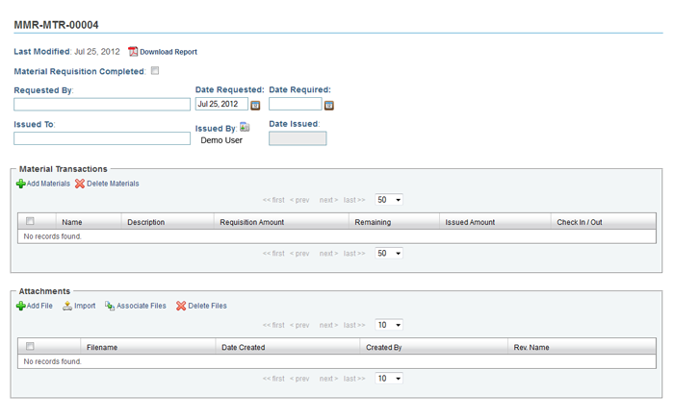Viewport: 674px width, 419px height.
Task: Open the Date Requested calendar picker
Action: tap(255, 105)
